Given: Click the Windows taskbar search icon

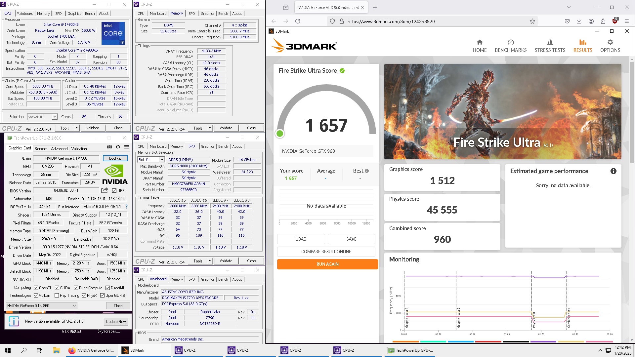Looking at the screenshot, I should pyautogui.click(x=24, y=350).
